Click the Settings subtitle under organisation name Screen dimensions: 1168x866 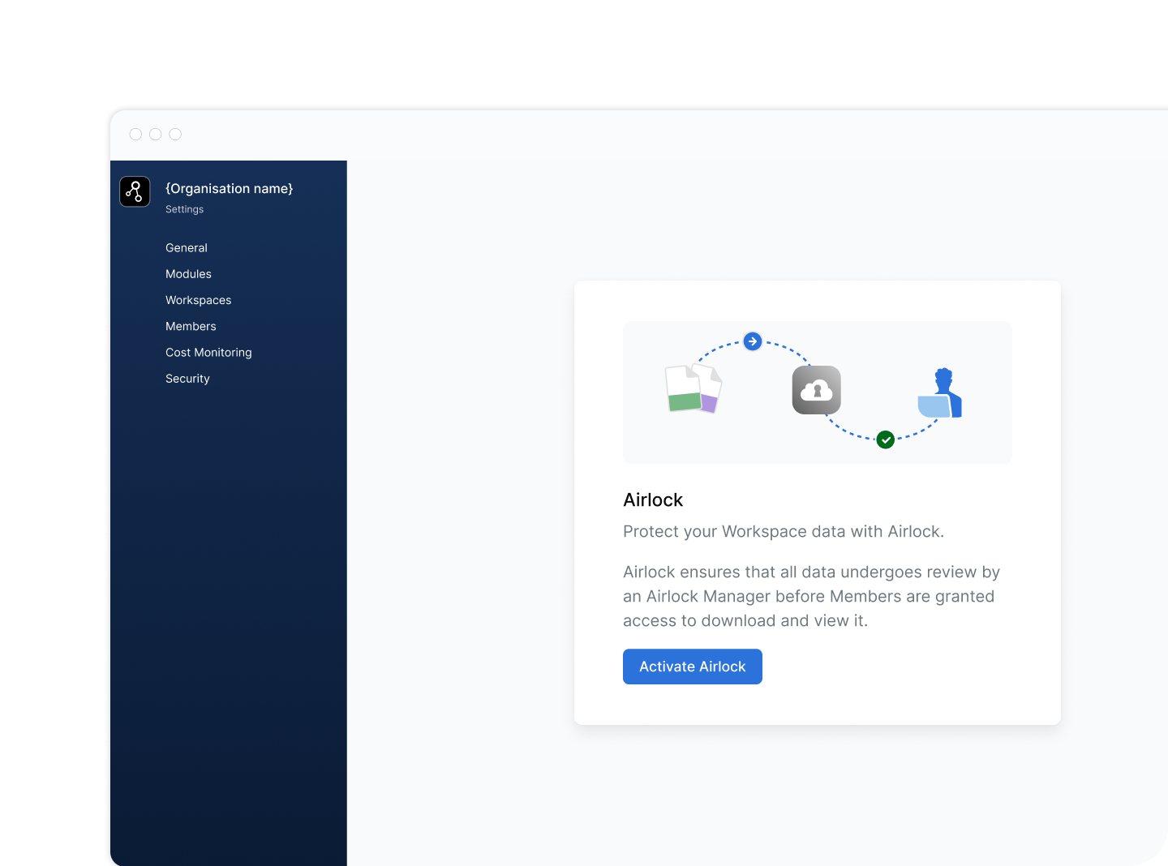184,209
